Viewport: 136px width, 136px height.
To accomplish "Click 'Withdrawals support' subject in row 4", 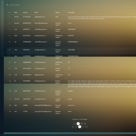I will (x=59, y=36).
